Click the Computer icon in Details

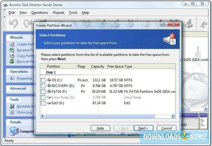coord(14,131)
